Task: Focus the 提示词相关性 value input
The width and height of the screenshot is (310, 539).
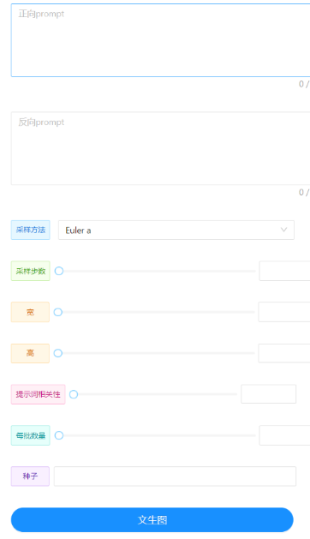Action: (x=268, y=394)
